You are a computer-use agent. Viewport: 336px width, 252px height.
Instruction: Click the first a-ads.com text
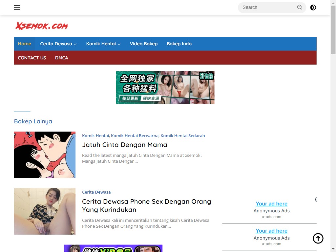tap(271, 217)
